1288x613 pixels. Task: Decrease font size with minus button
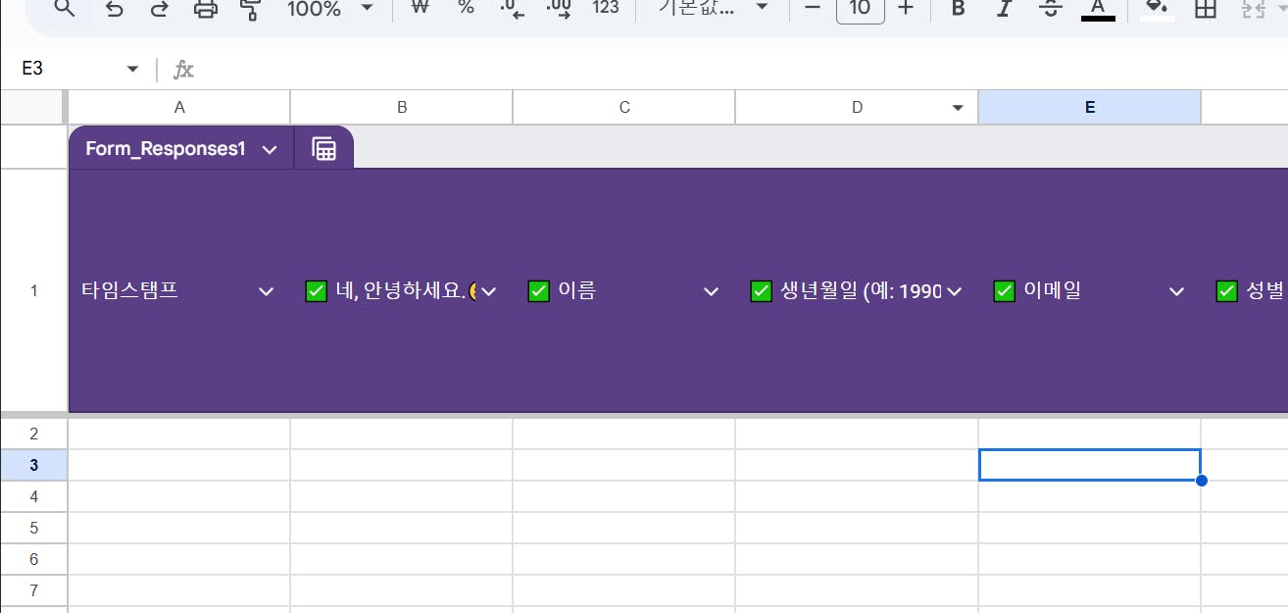812,8
